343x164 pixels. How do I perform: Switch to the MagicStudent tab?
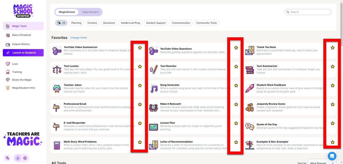click(90, 12)
